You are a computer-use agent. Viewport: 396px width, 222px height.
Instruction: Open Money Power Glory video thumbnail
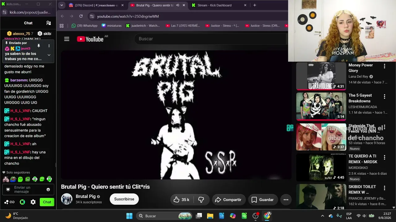point(321,76)
